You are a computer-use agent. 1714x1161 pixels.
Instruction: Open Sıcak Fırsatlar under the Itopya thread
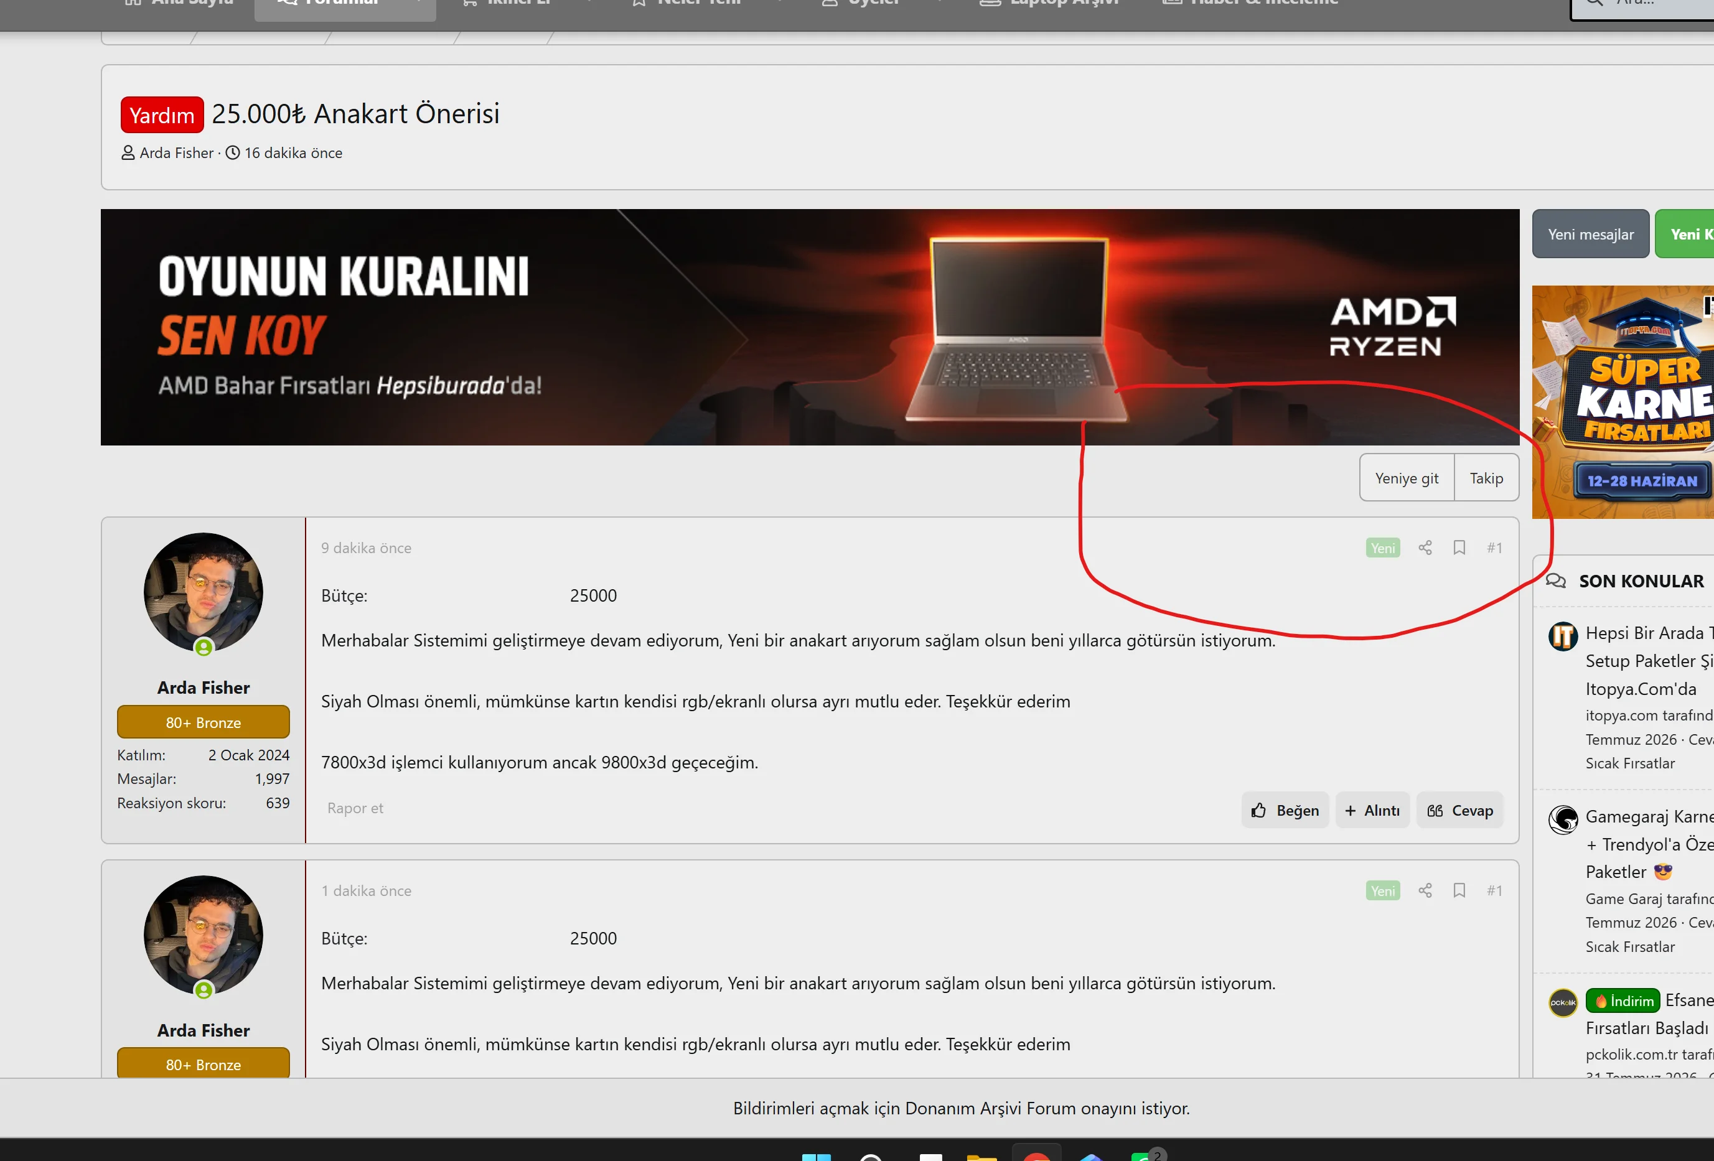(x=1630, y=763)
